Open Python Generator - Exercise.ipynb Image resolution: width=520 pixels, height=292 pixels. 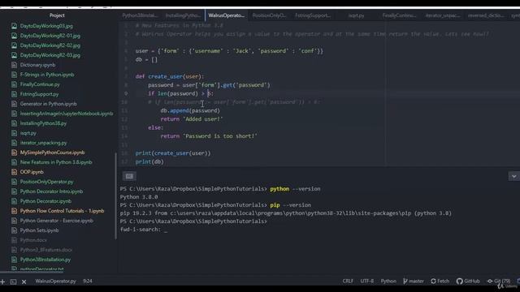pos(56,221)
